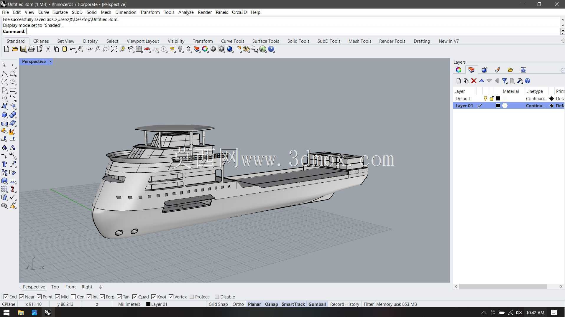Print using the printer toolbar icon
This screenshot has height=317, width=565.
[31, 49]
